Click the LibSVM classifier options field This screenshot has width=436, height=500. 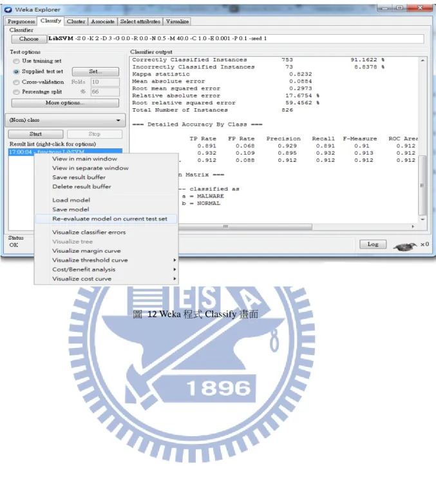[235, 39]
